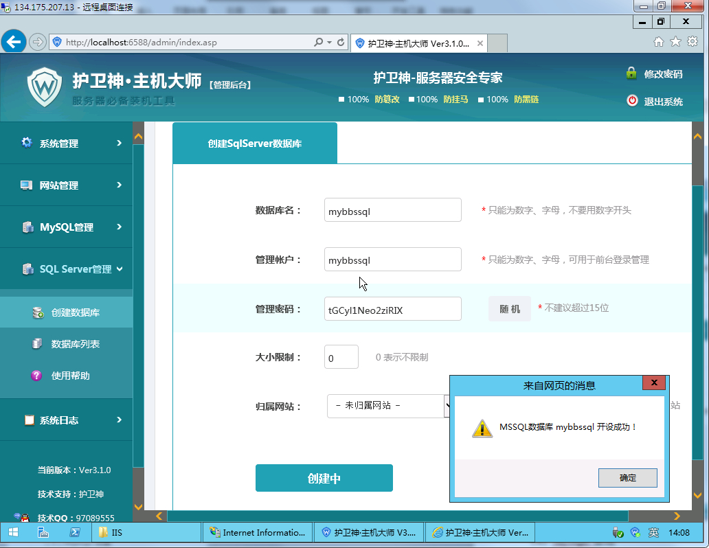Click the SQL Server管理 database icon
This screenshot has width=709, height=548.
click(27, 269)
